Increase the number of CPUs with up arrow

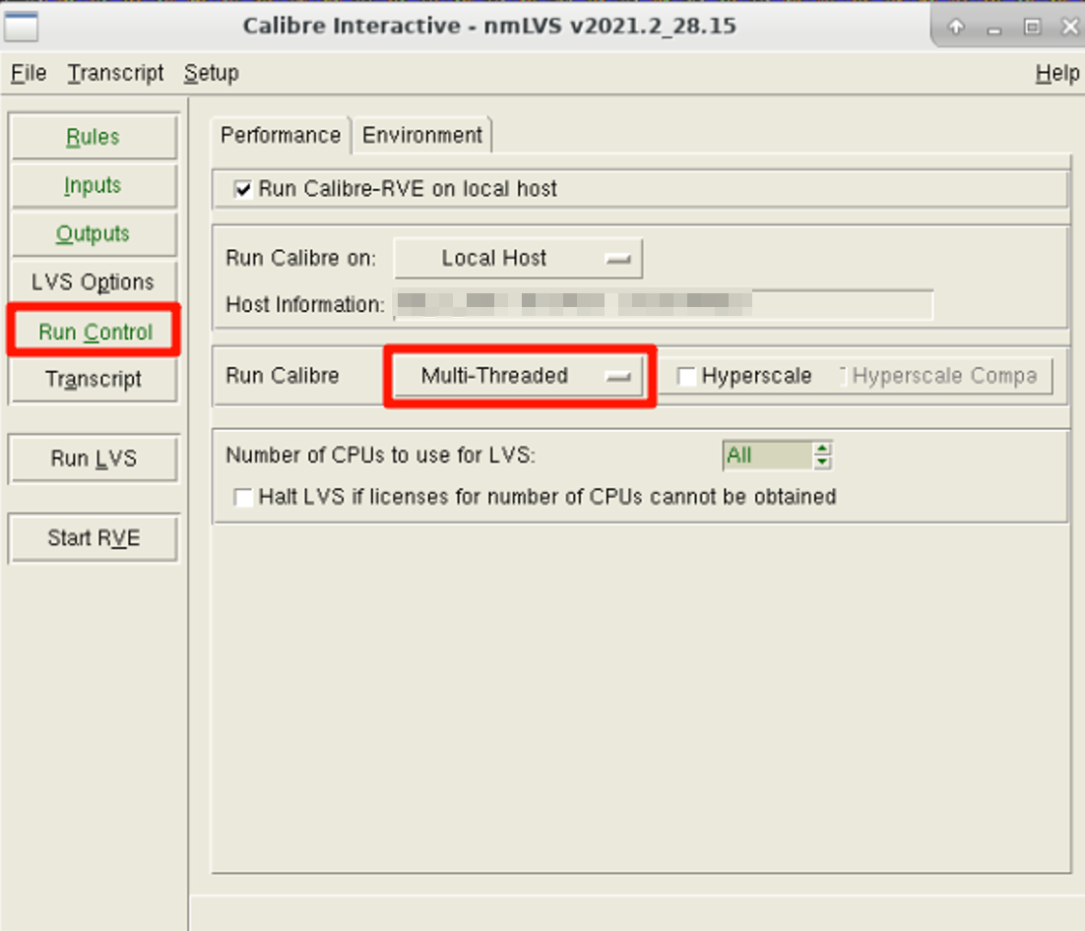(x=822, y=449)
